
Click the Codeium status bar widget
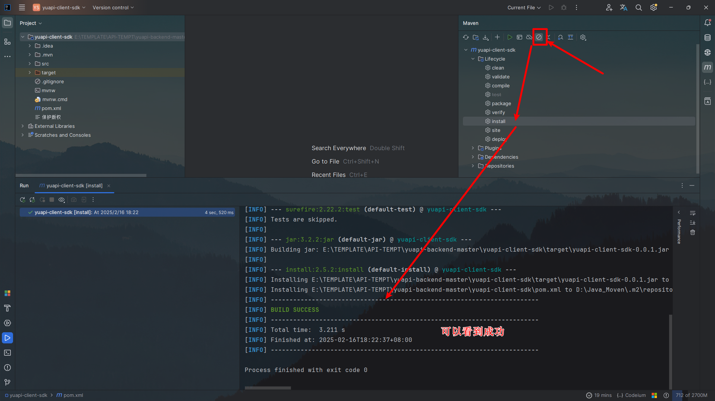point(631,395)
